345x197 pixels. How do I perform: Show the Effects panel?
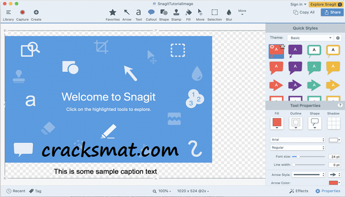[x=299, y=191]
